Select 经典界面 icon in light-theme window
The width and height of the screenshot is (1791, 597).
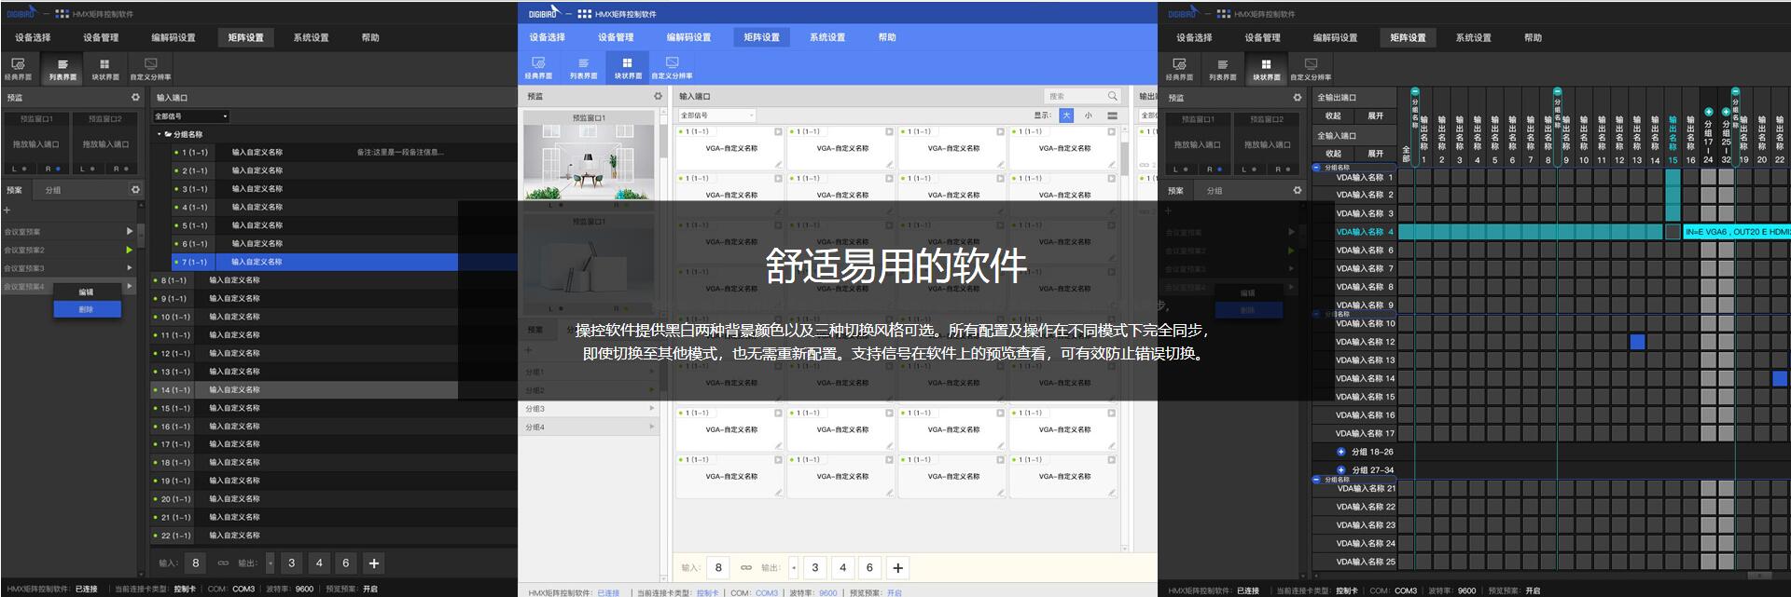pyautogui.click(x=538, y=68)
